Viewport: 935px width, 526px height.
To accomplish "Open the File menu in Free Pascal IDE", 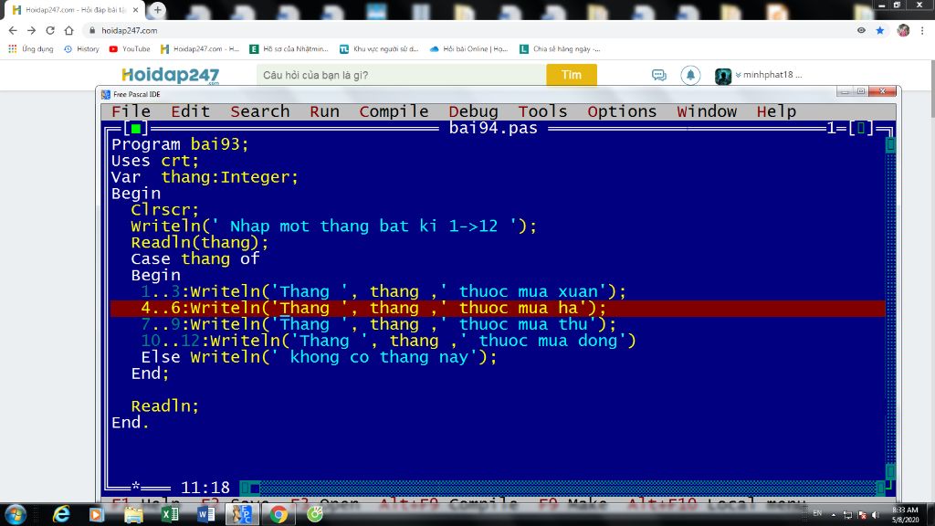I will pos(131,111).
